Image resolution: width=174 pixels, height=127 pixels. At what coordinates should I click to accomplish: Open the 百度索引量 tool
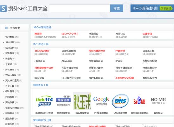pyautogui.click(x=148, y=51)
